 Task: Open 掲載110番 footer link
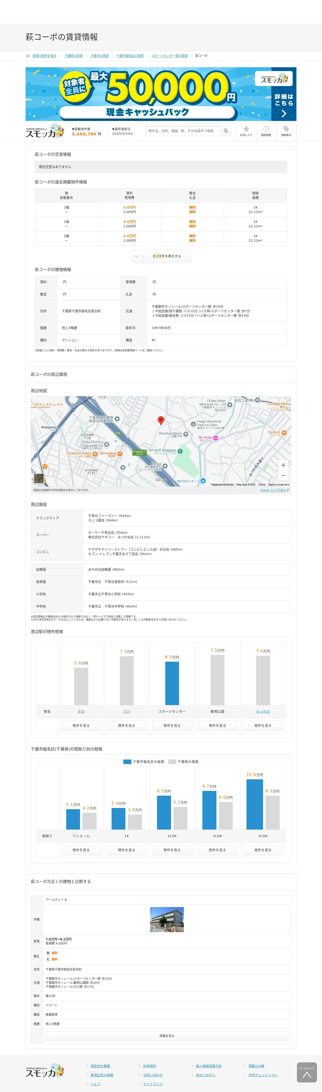256,1066
